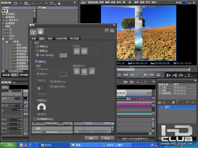
Task: Click the Windows 開始 Start button
Action: [x=8, y=145]
